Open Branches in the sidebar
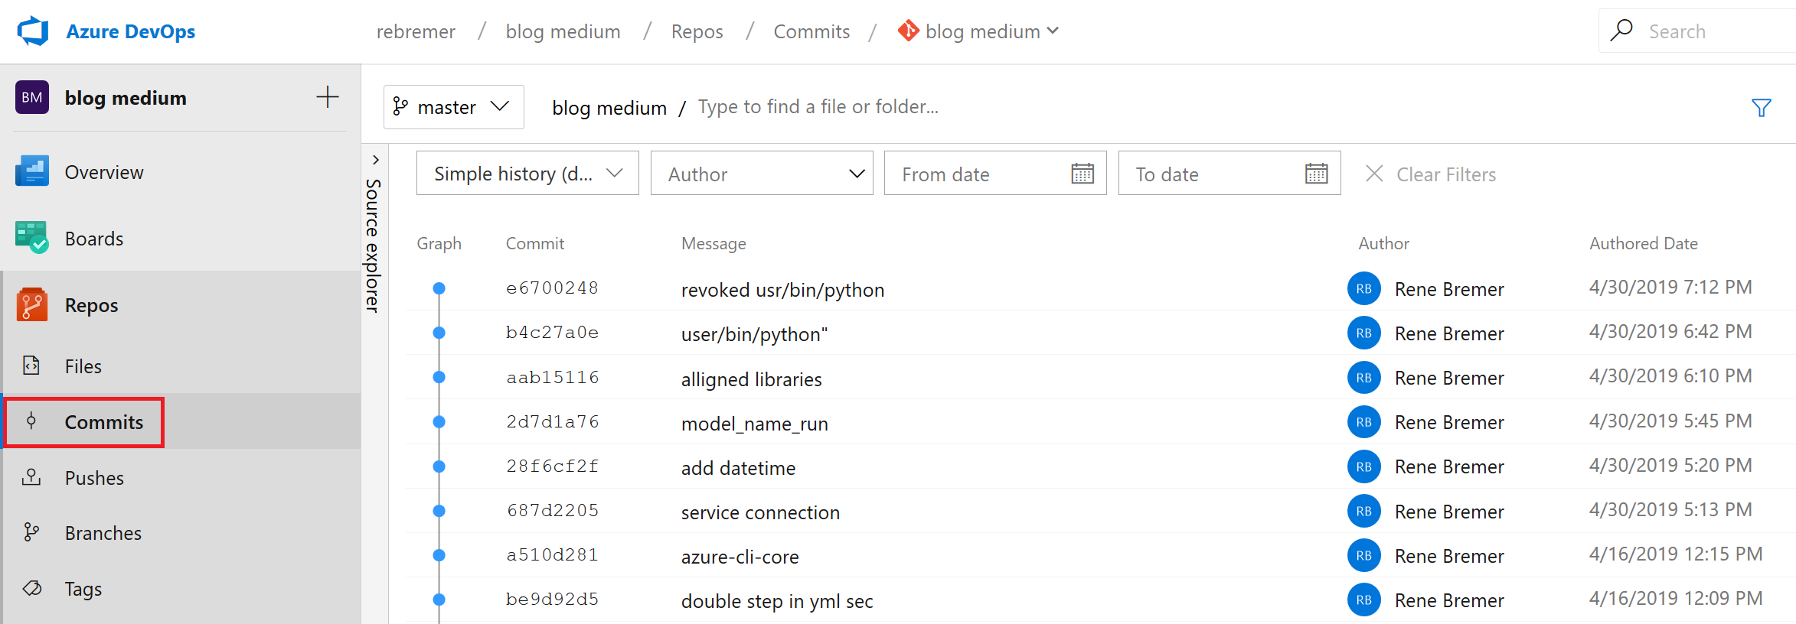Screen dimensions: 1796x624 click(x=103, y=533)
